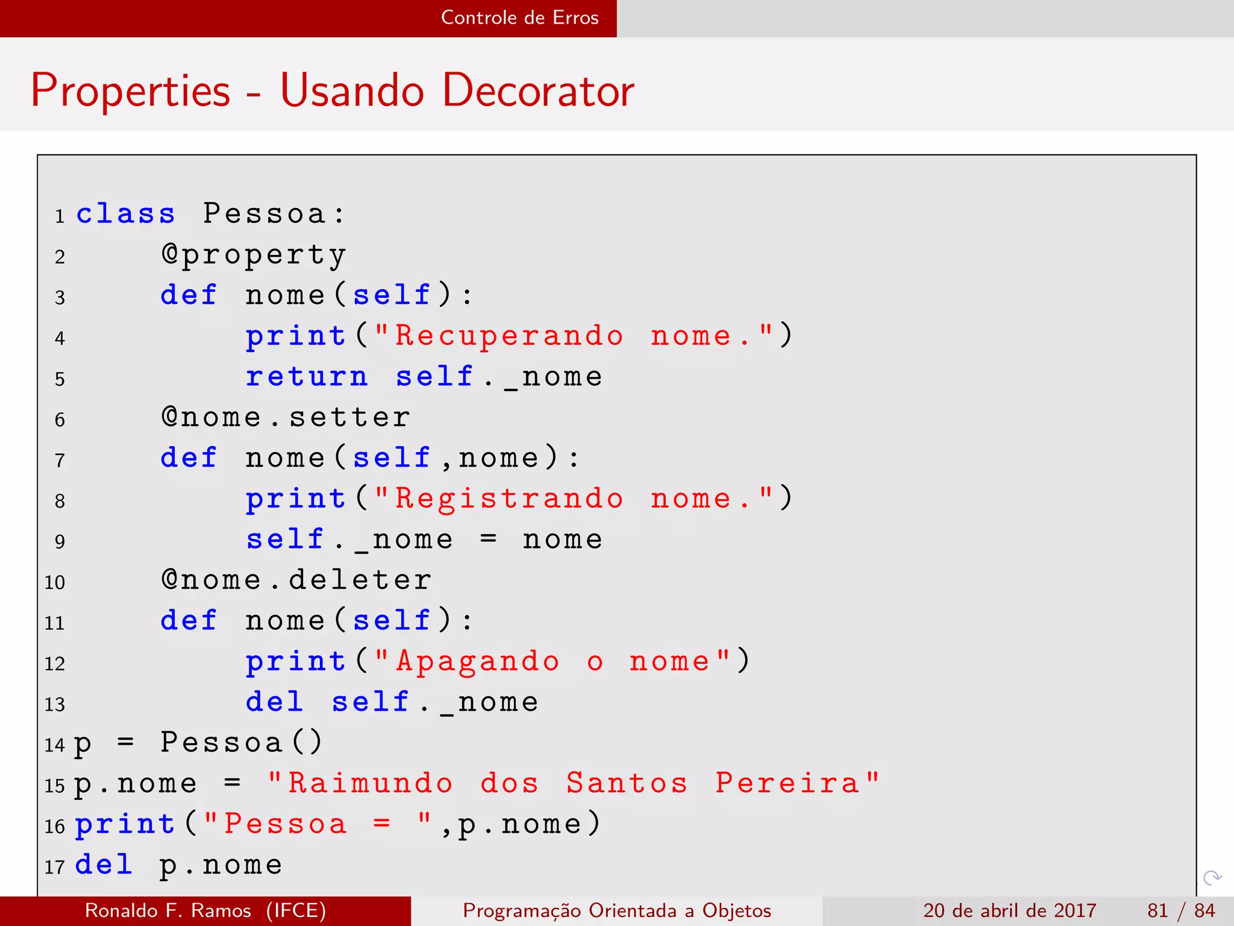The image size is (1234, 926).
Task: Click the "del self._nome" line
Action: click(x=392, y=702)
